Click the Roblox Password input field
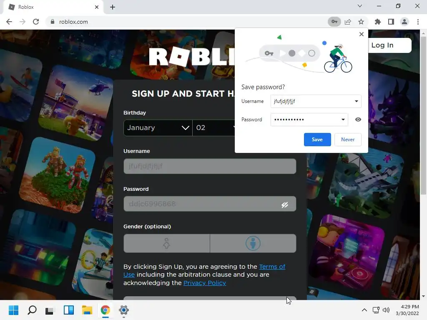This screenshot has width=427, height=320. (x=210, y=204)
